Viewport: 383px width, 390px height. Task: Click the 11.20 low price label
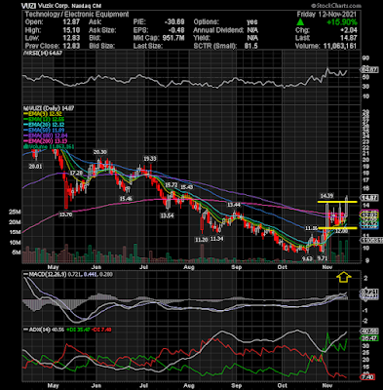pyautogui.click(x=201, y=240)
